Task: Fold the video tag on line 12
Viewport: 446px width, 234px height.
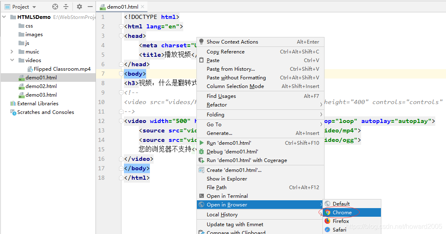Action: coord(121,121)
